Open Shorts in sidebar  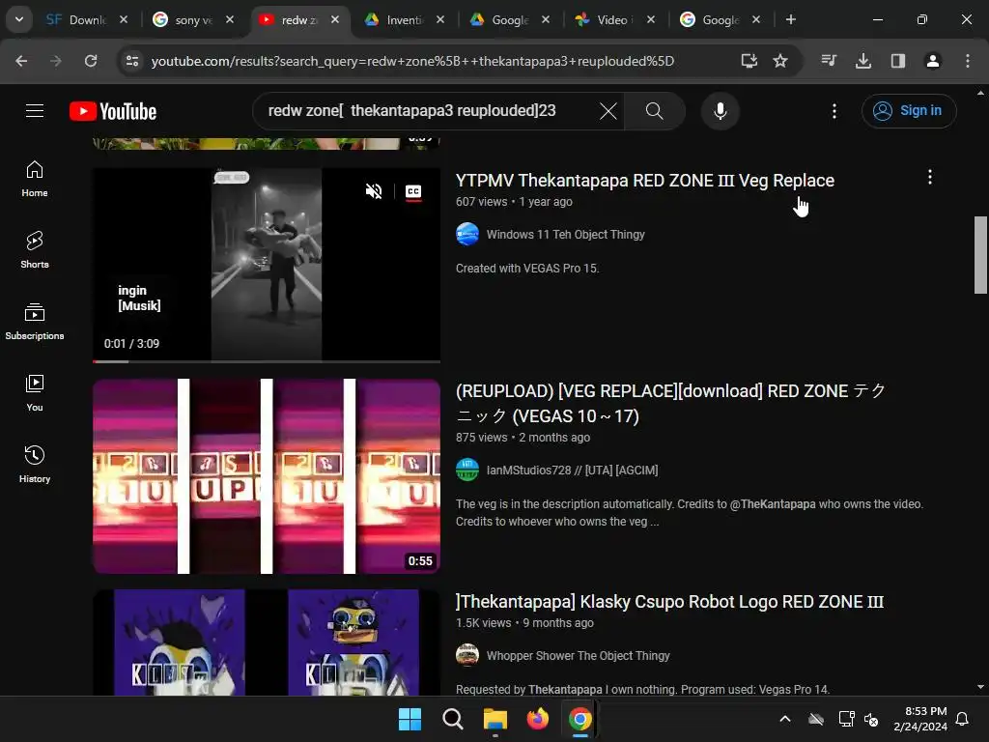point(35,250)
